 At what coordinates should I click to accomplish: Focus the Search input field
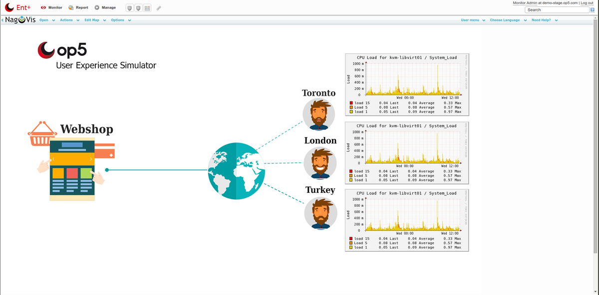557,9
